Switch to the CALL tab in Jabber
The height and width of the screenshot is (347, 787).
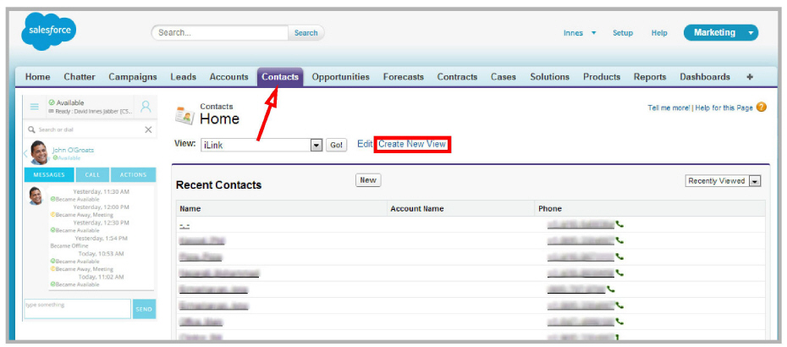coord(92,174)
